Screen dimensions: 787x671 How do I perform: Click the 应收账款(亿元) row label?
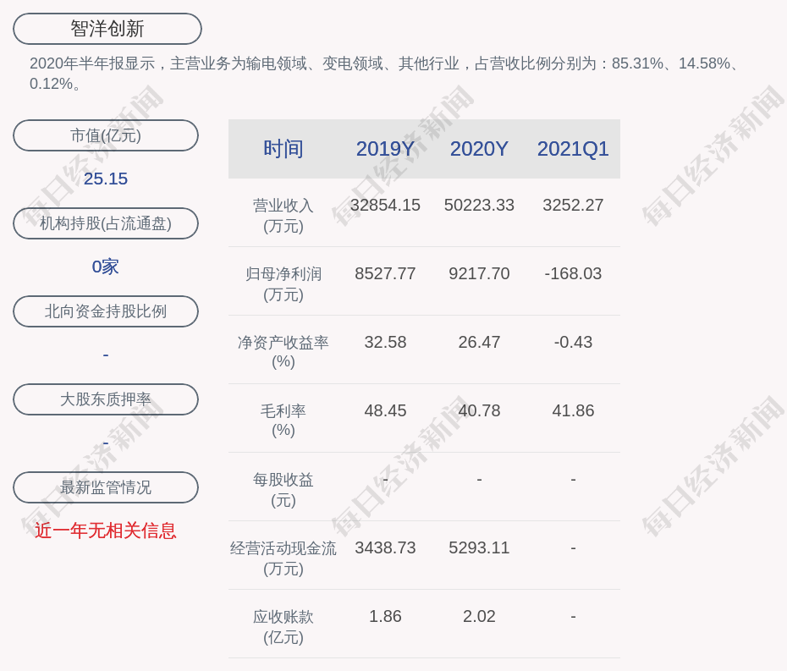(283, 627)
